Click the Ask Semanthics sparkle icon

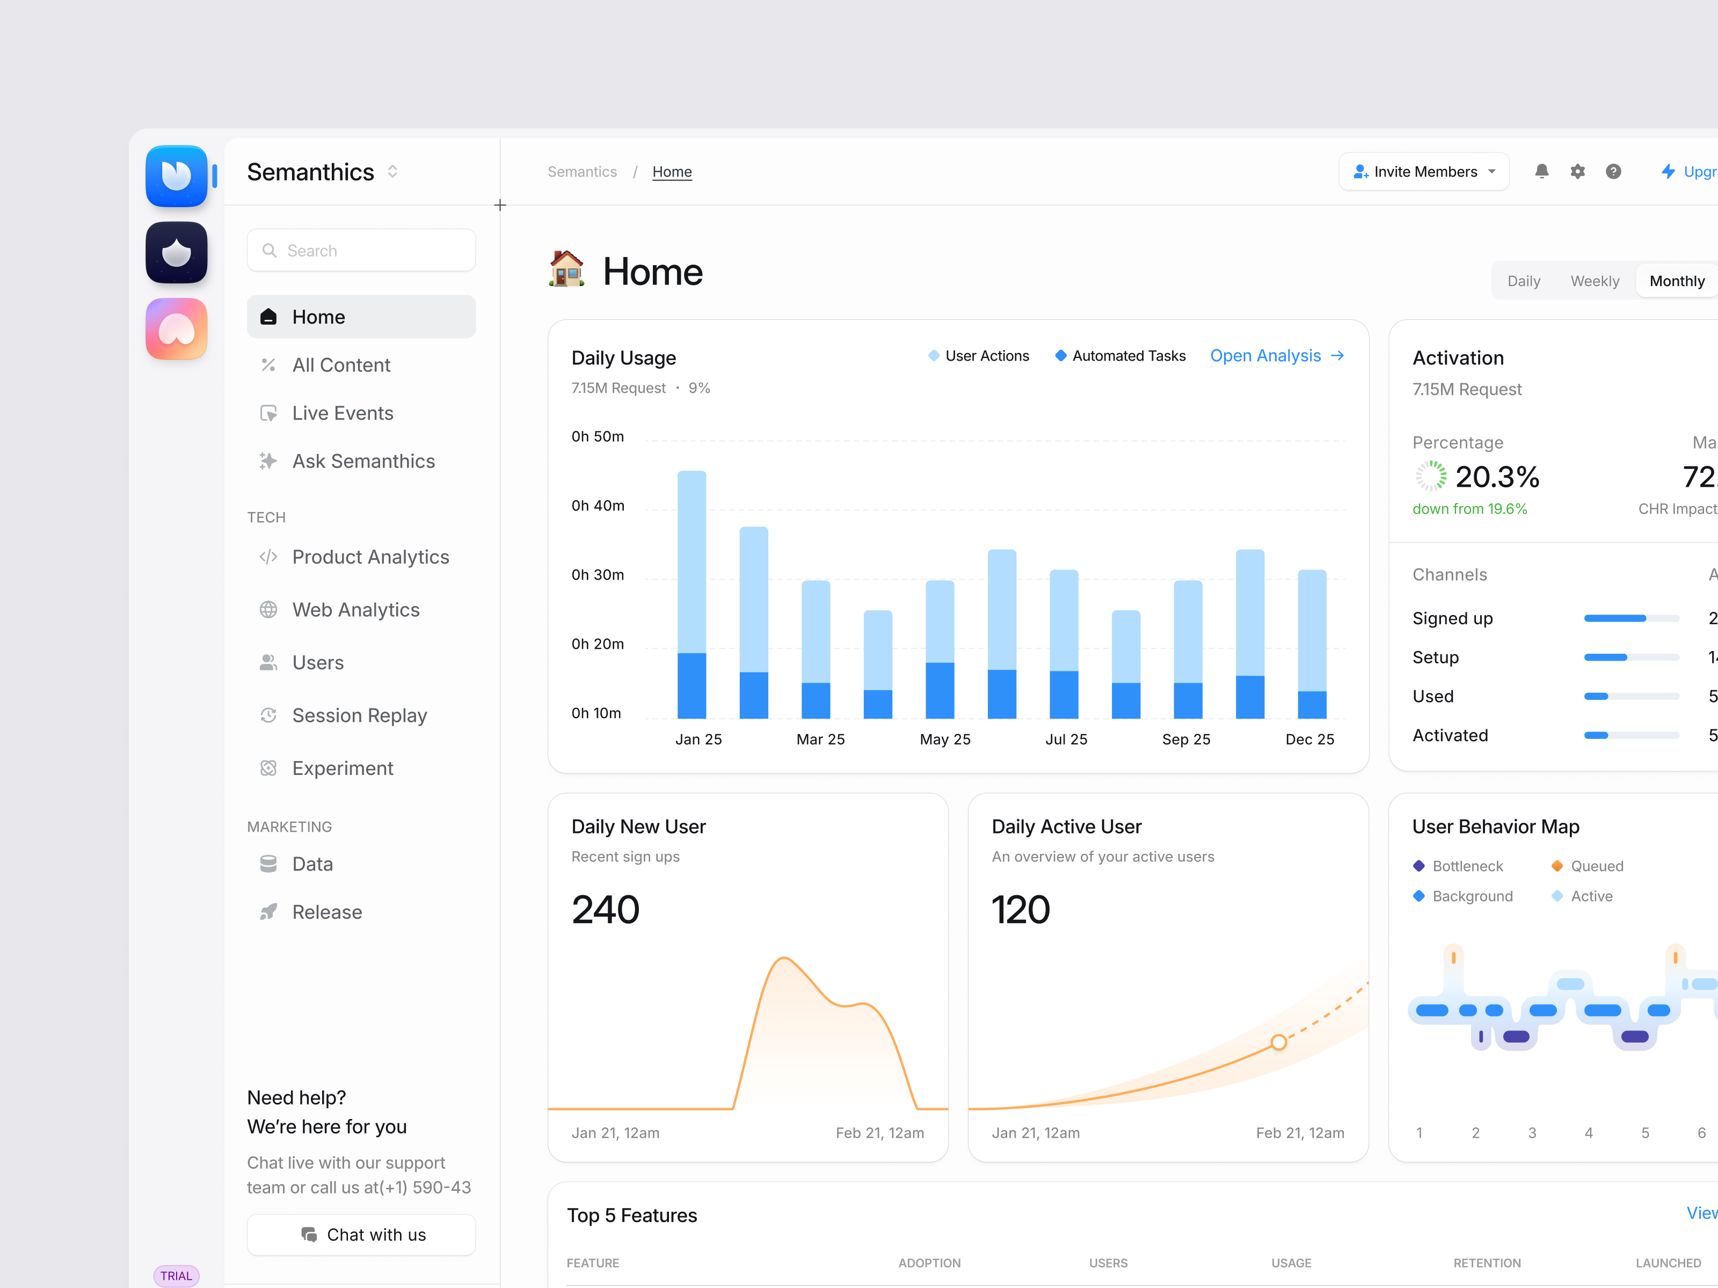269,461
